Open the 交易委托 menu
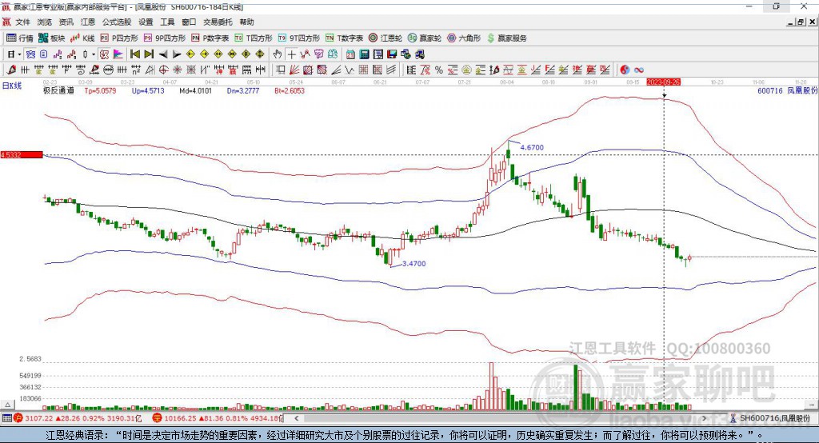Viewport: 819px width, 443px height. [x=218, y=22]
